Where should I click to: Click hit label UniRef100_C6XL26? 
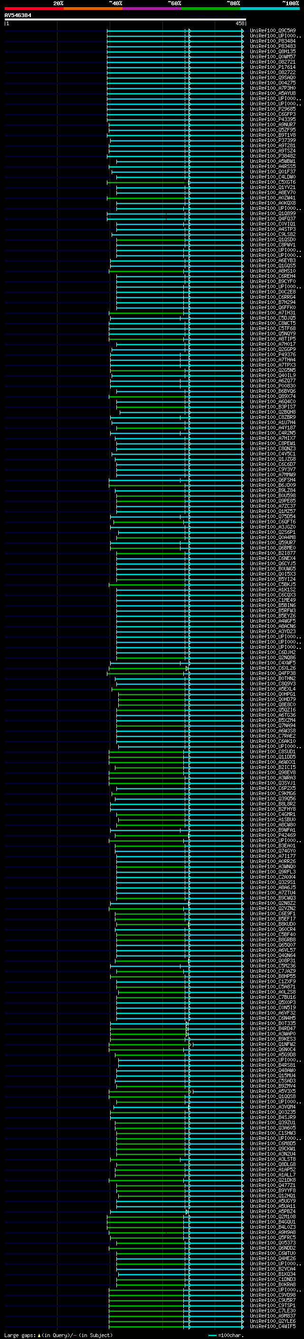pyautogui.click(x=272, y=668)
